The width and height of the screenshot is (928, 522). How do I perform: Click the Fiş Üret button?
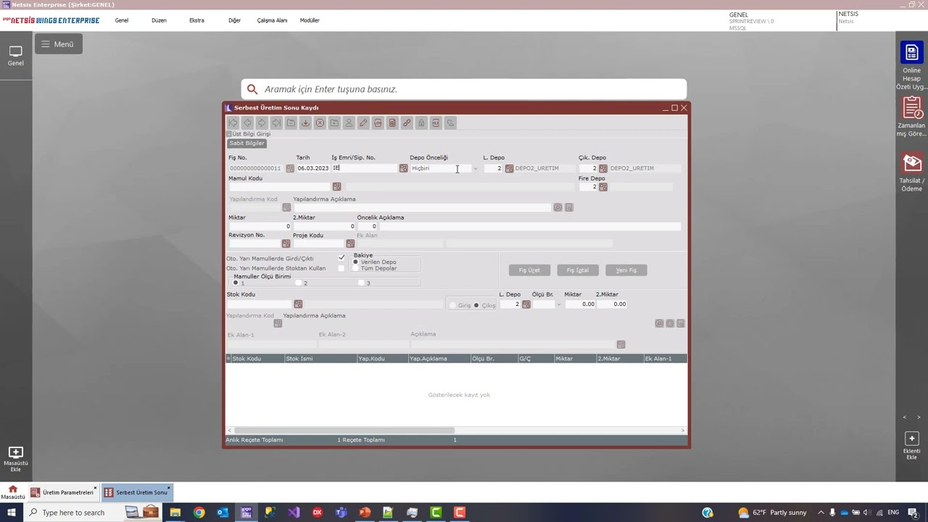[529, 270]
